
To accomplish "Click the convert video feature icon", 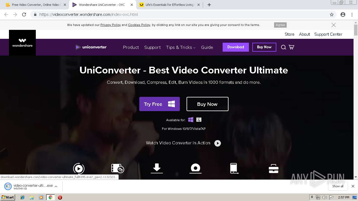I will click(79, 168).
